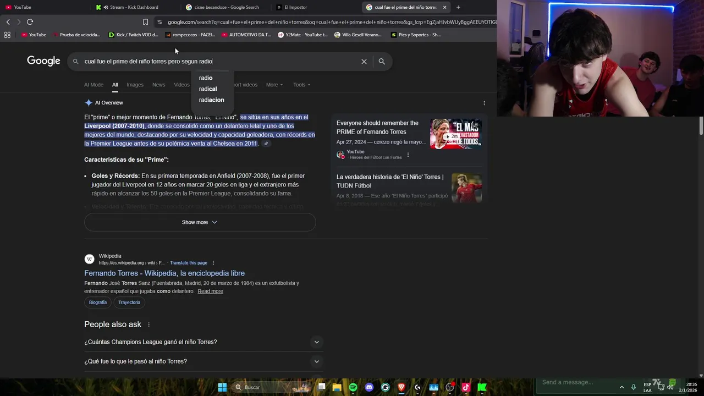Switch to the AI Mode search tab
The height and width of the screenshot is (396, 704).
[94, 85]
